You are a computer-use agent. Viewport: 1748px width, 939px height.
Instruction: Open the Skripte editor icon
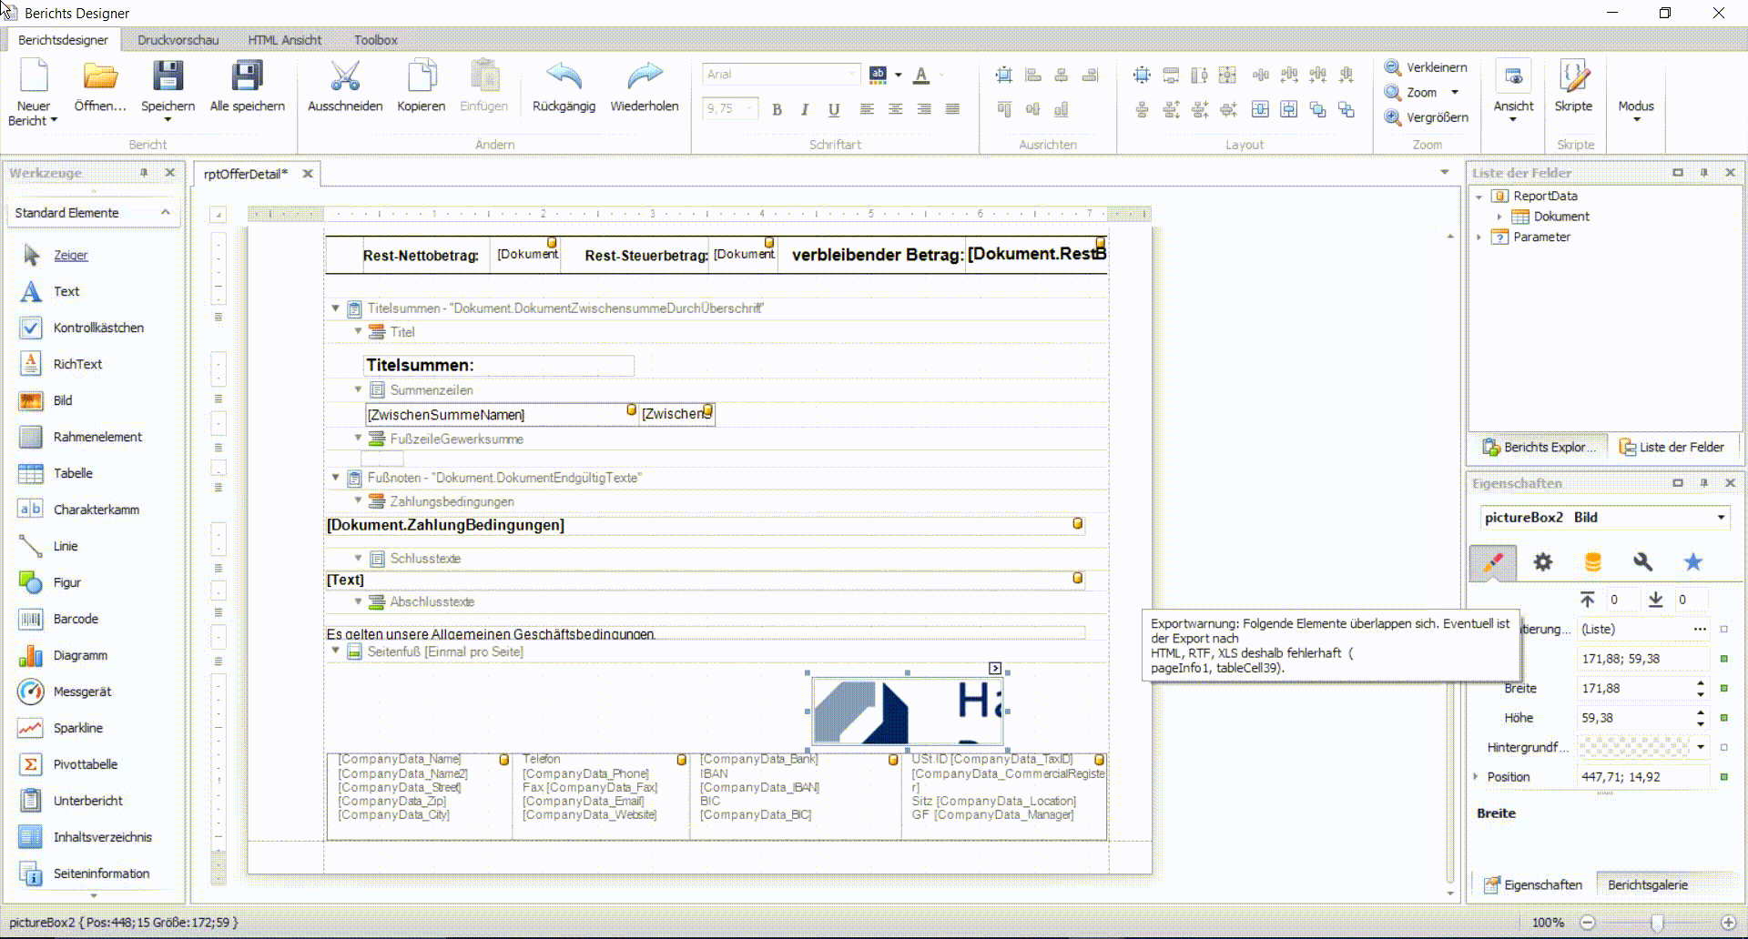(1573, 76)
